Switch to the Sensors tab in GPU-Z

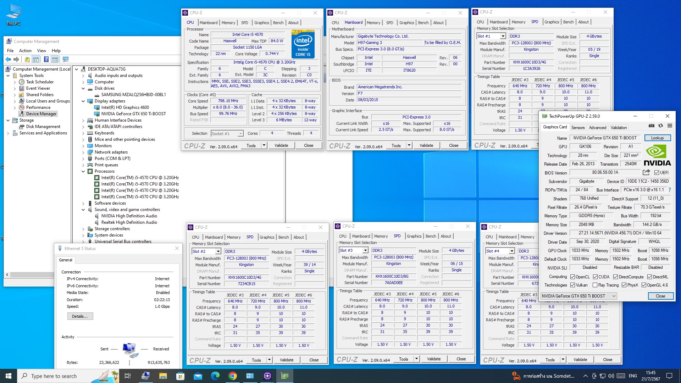point(578,128)
